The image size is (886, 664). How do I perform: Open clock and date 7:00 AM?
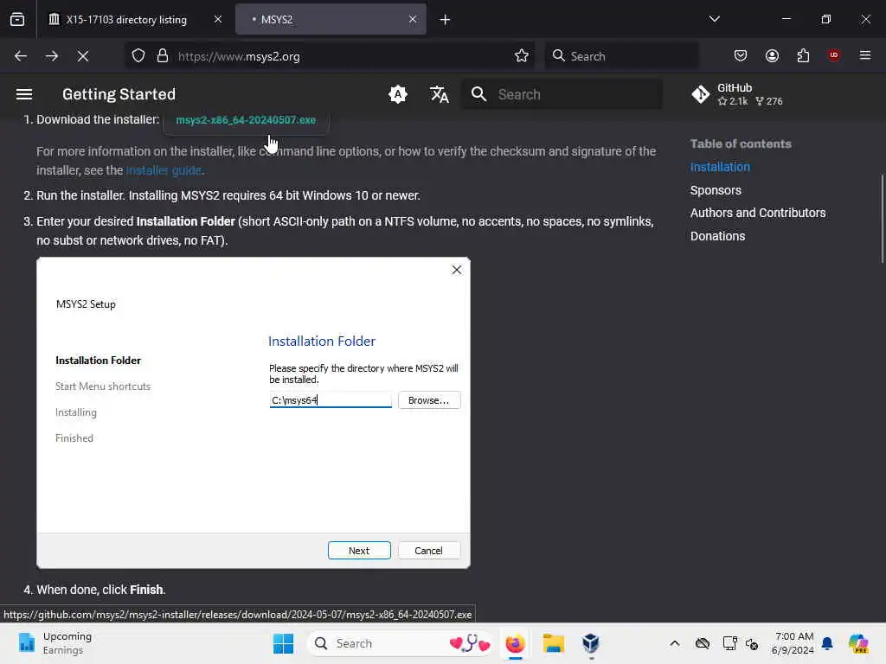[x=793, y=643]
